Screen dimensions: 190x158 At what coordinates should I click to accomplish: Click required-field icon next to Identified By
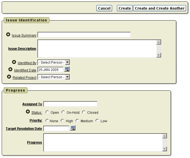(14, 62)
